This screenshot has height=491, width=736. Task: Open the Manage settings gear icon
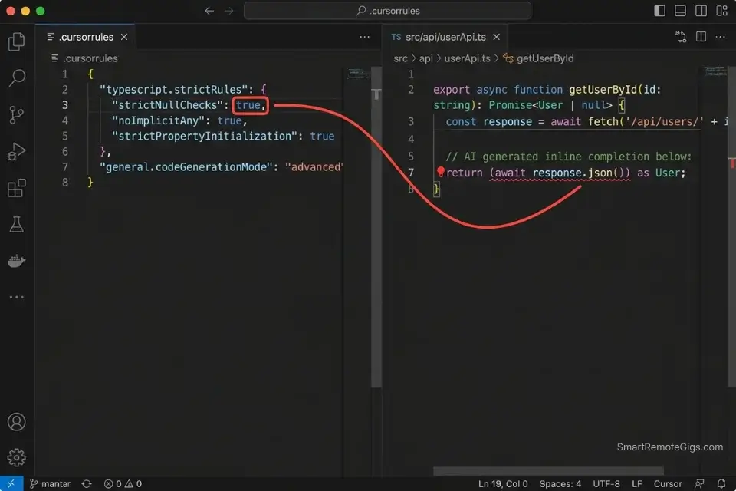click(x=17, y=458)
